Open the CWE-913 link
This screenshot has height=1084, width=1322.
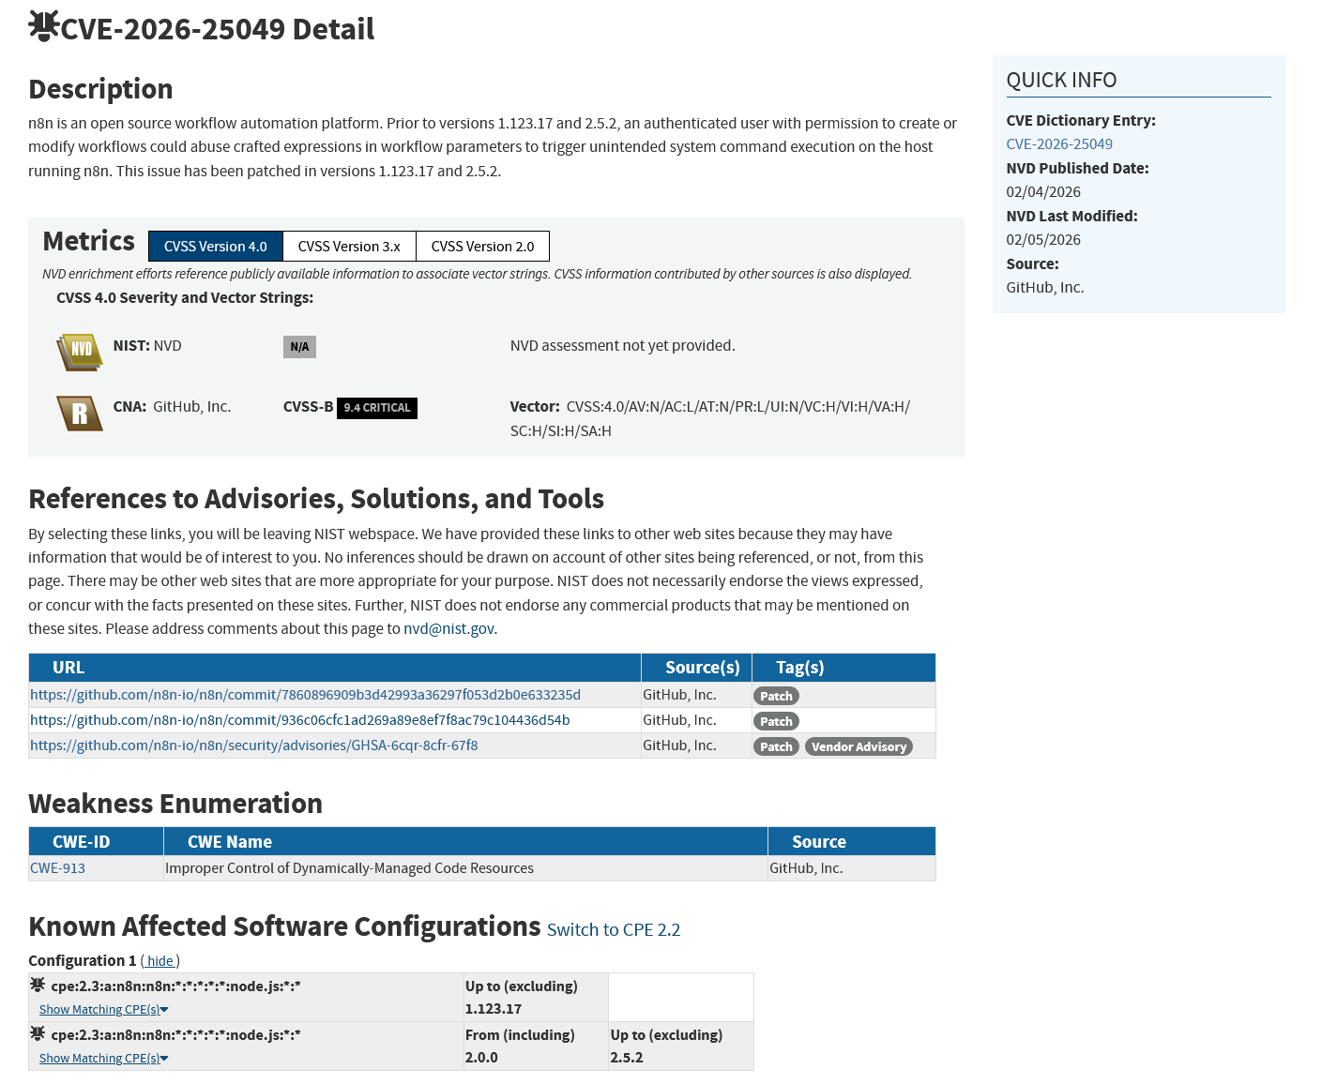tap(57, 868)
